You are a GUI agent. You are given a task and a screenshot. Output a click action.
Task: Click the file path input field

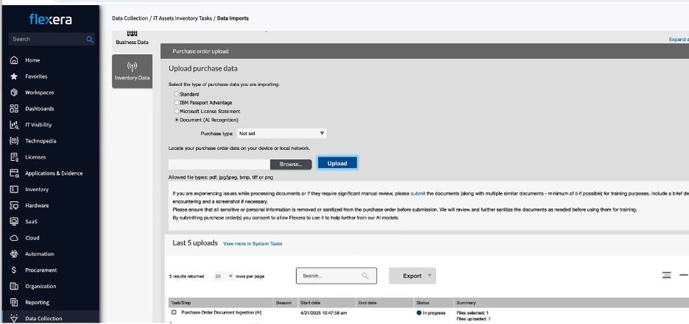click(219, 165)
